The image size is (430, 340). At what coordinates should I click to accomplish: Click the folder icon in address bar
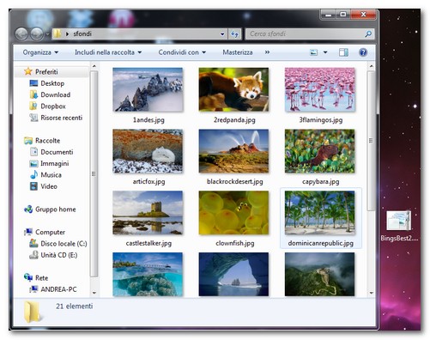tap(57, 33)
